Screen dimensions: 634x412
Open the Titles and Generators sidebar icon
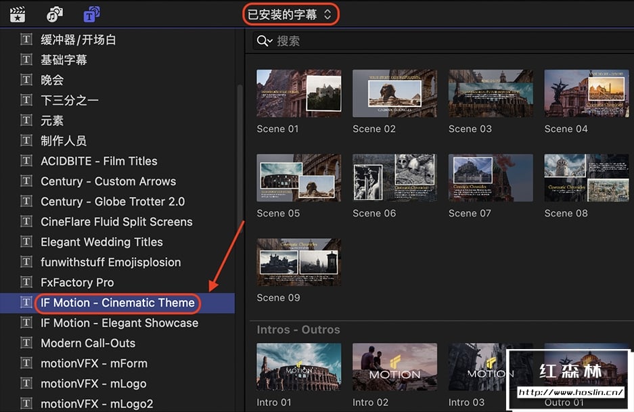click(x=92, y=15)
